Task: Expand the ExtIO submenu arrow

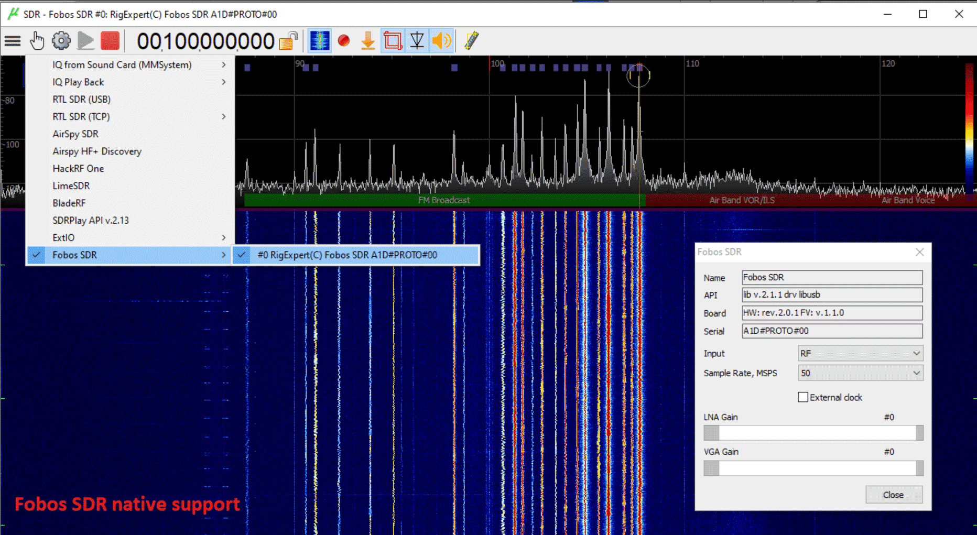Action: coord(224,238)
